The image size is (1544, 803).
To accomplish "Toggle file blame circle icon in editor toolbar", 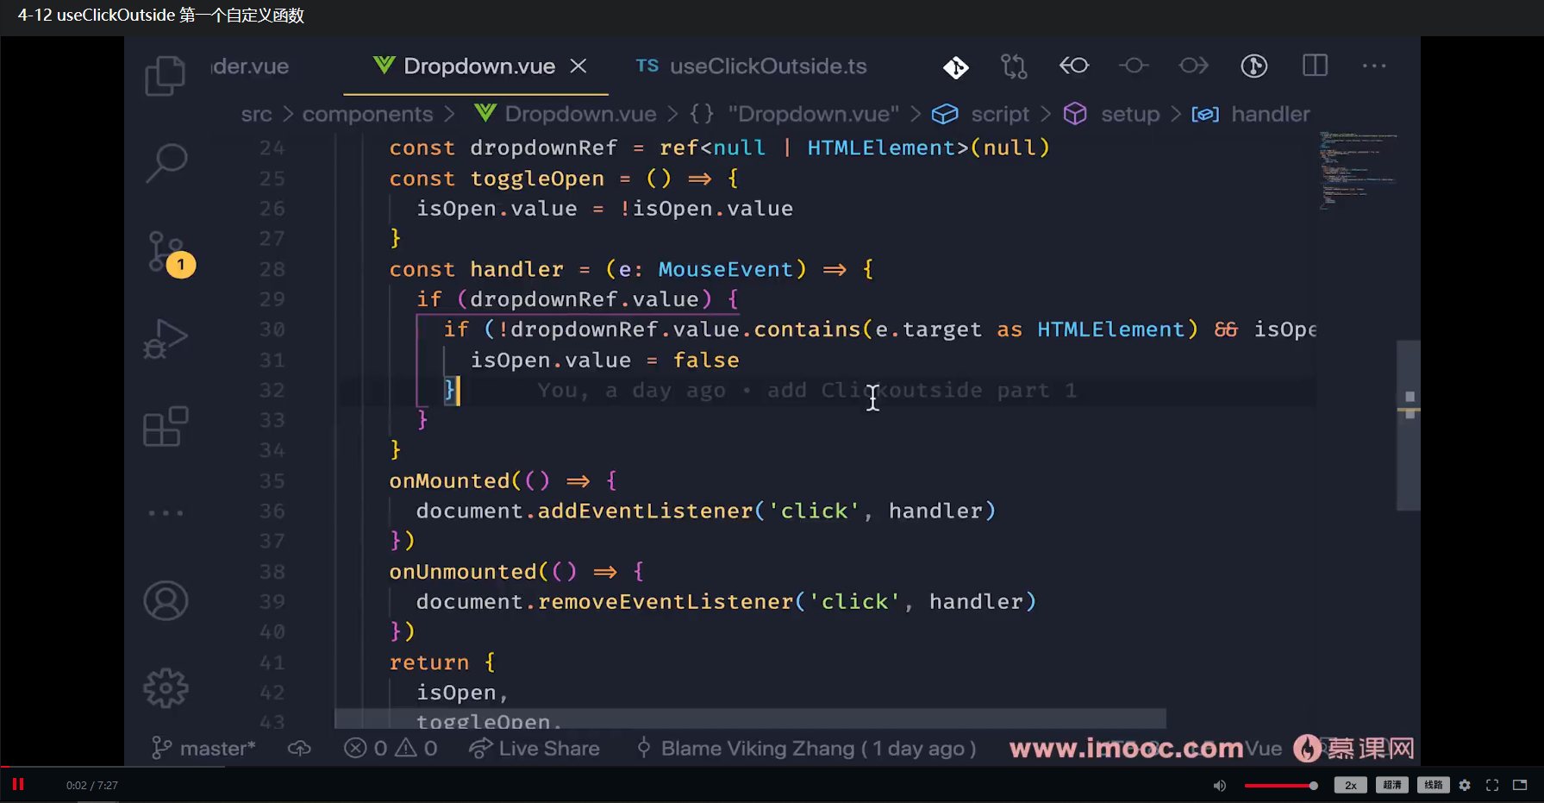I will pos(1254,66).
